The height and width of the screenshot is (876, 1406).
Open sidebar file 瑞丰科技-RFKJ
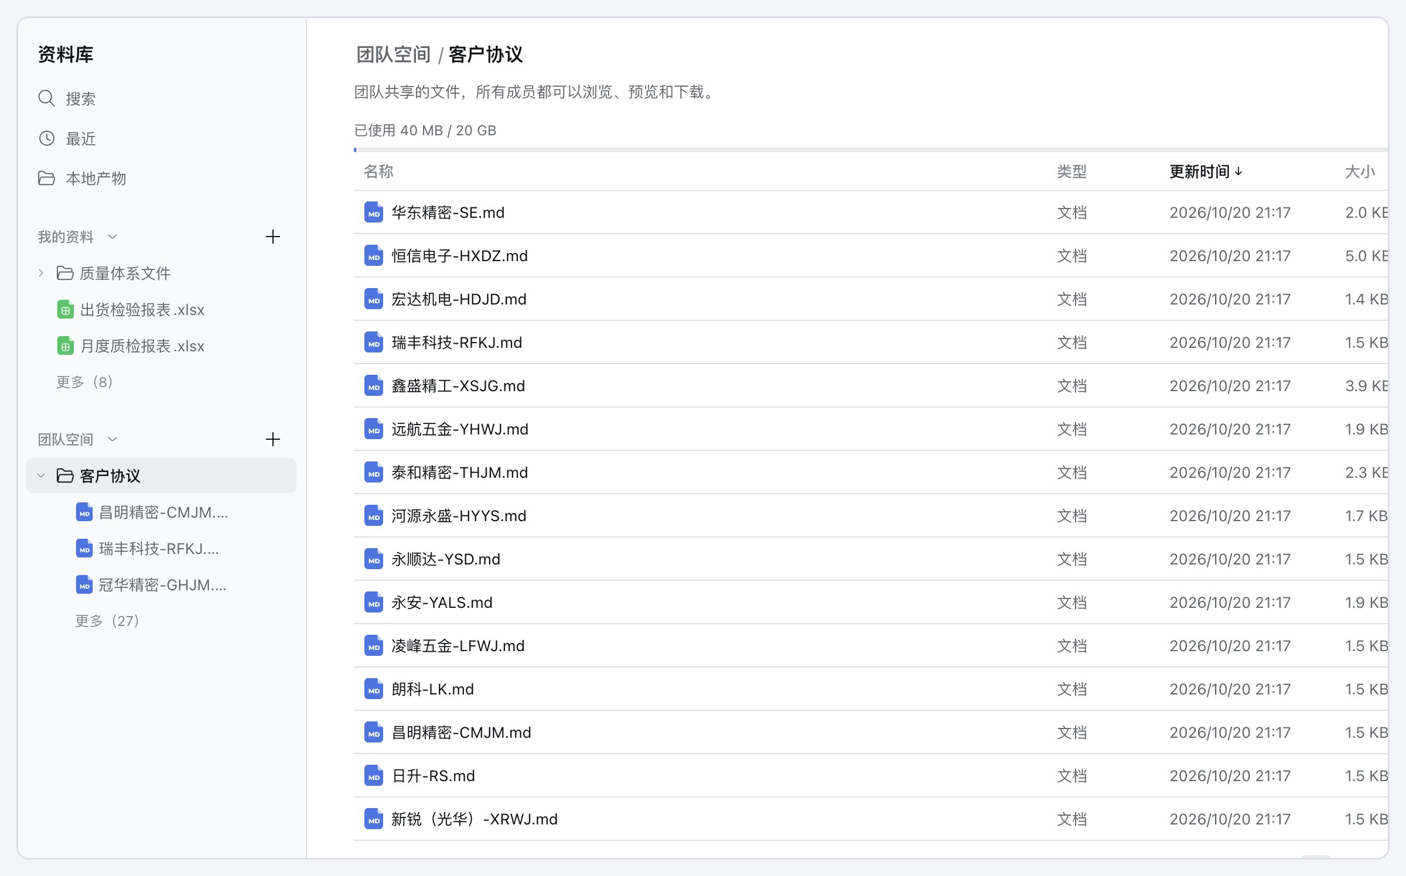point(161,548)
